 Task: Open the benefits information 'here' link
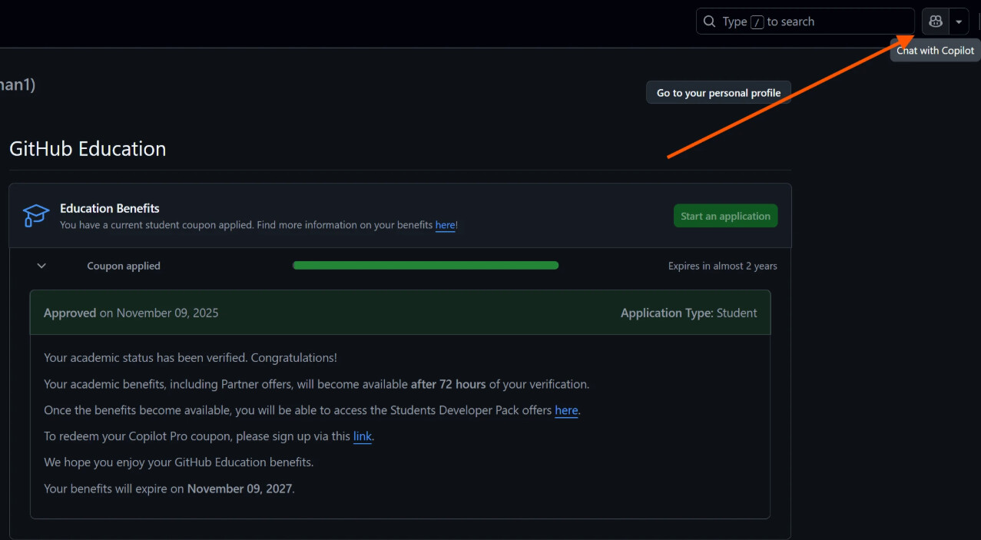[445, 225]
